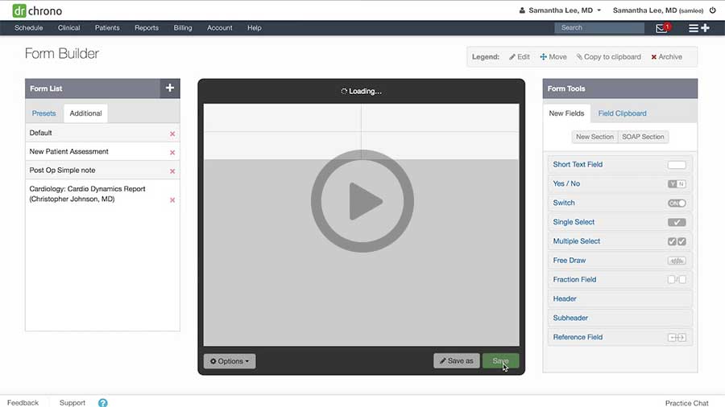Open the Samantha Lee, MD user dropdown

click(x=560, y=10)
